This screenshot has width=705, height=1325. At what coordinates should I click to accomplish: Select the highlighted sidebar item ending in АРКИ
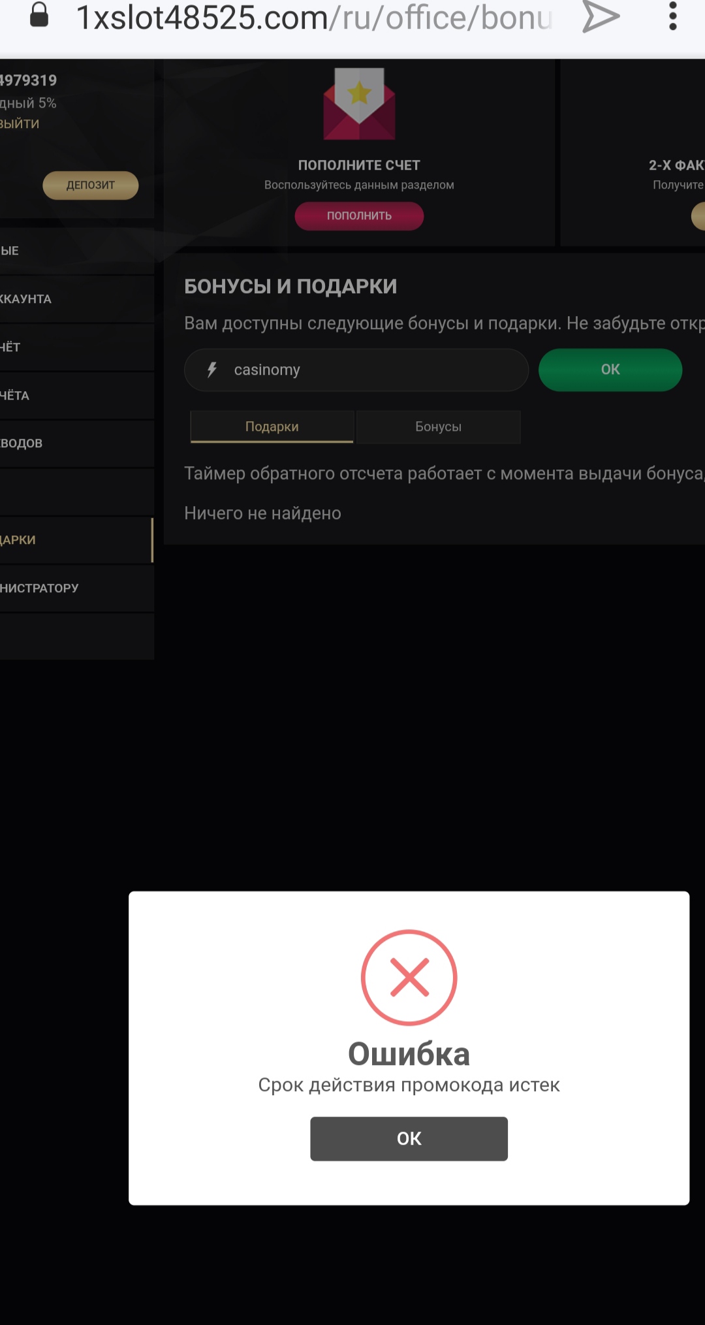coord(77,540)
